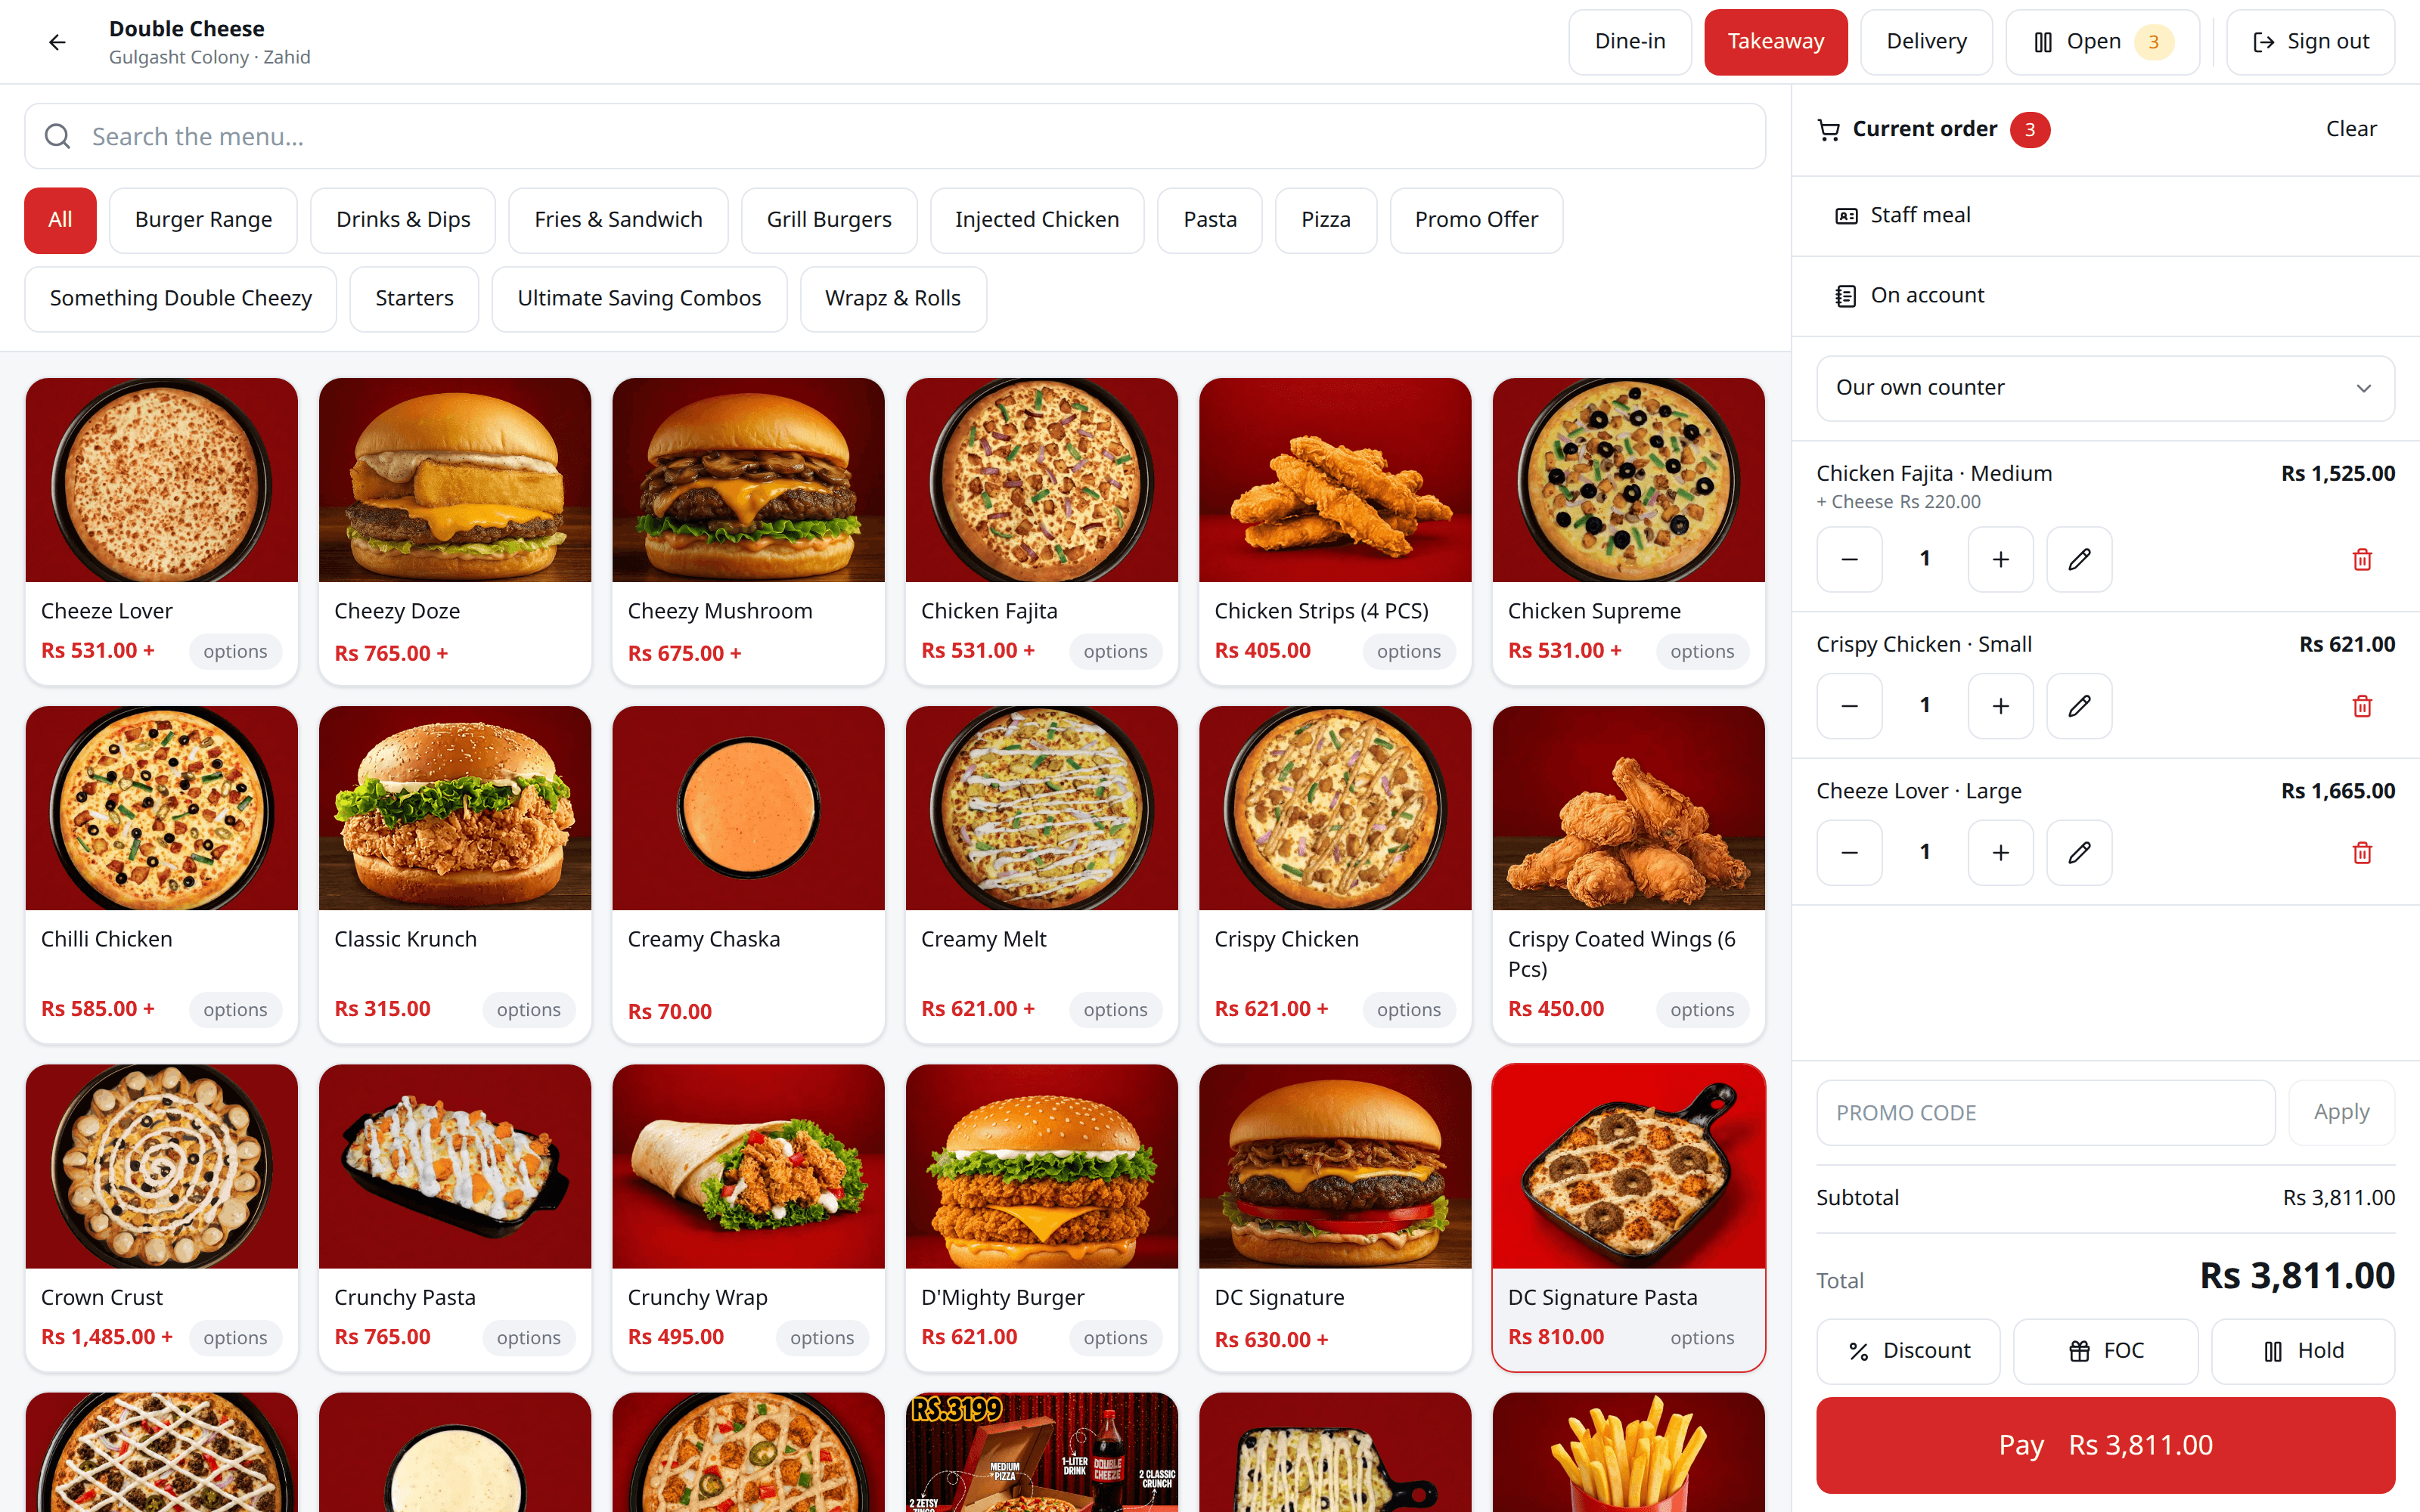The image size is (2420, 1512).
Task: Pay Rs 3,811.00 for the order
Action: [x=2105, y=1445]
